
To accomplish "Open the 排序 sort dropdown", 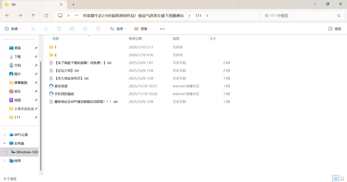I will coord(118,29).
